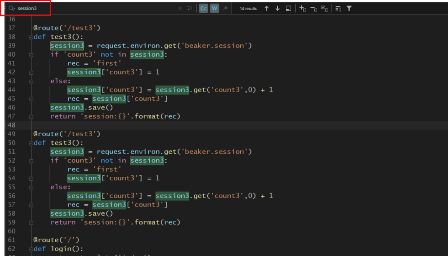This screenshot has height=256, width=448.
Task: Open search history dropdown magnifier
Action: click(x=12, y=8)
